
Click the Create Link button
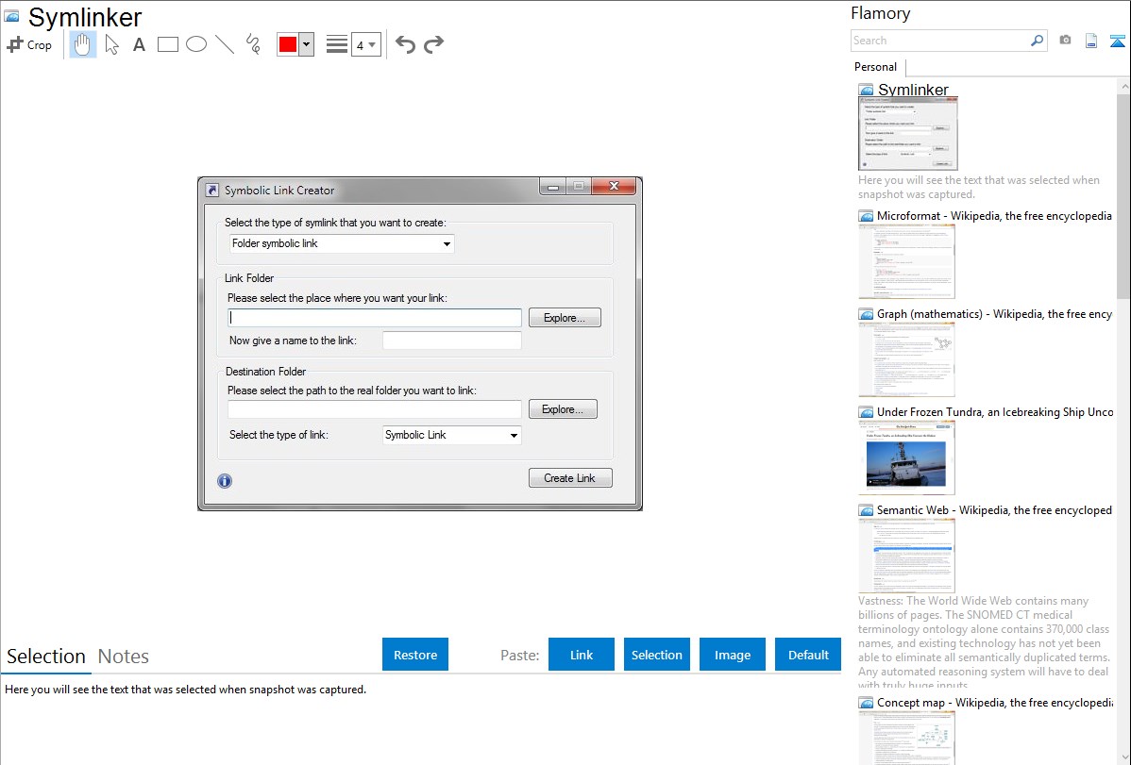coord(570,478)
